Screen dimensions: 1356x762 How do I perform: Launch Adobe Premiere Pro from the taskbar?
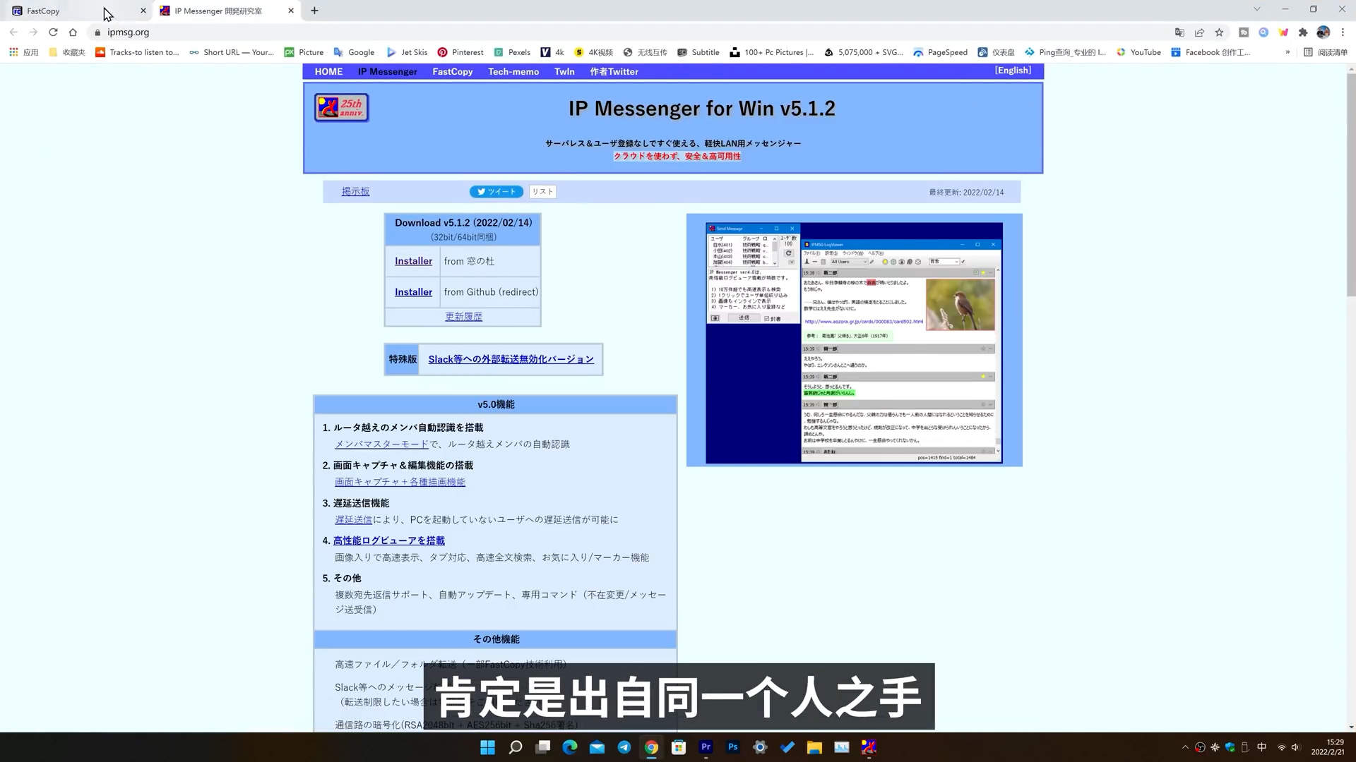[706, 747]
